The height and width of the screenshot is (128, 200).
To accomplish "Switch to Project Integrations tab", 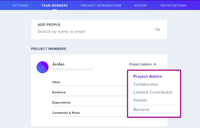I will (x=101, y=6).
